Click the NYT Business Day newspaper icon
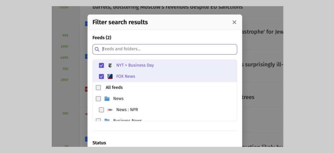Screen dimensions: 334x153 click(x=110, y=65)
